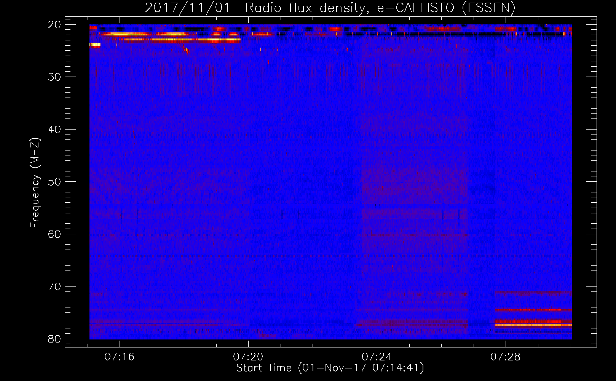
Task: Click the "Frequency (MHZ)" axis label
Action: (35, 183)
